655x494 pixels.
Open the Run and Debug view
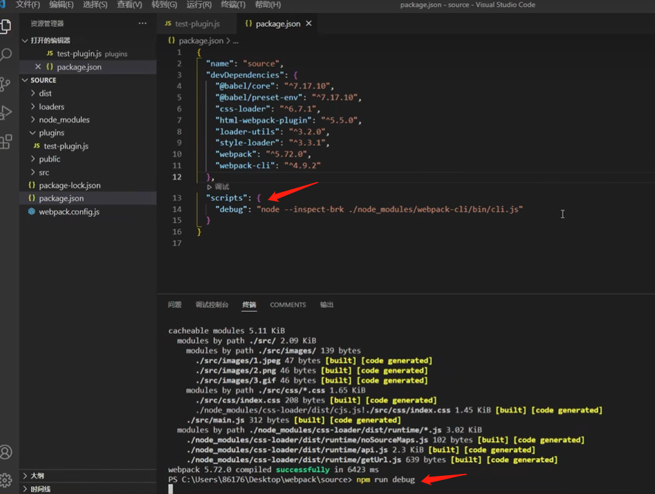(7, 113)
